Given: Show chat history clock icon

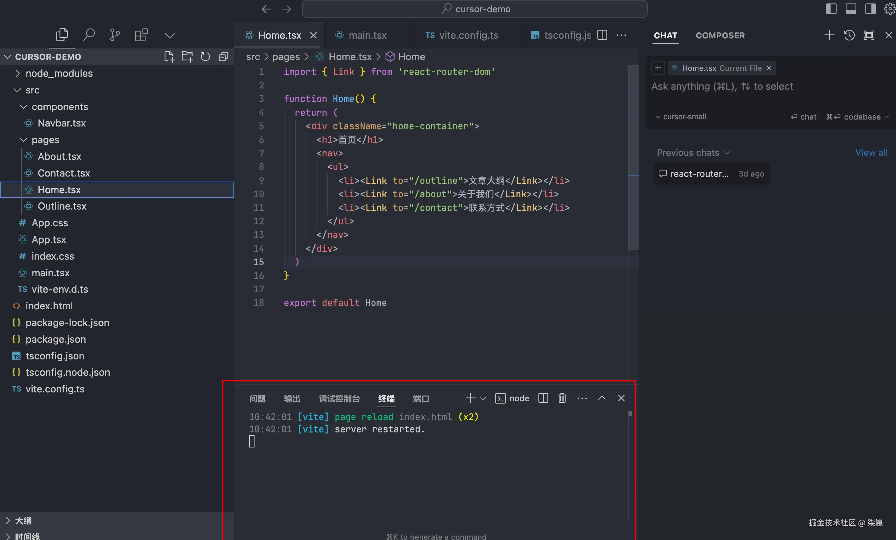Looking at the screenshot, I should click(x=849, y=35).
